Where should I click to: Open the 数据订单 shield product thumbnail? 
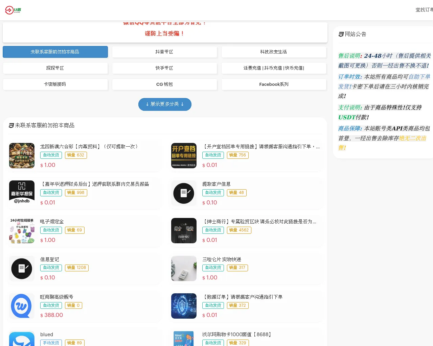[184, 306]
